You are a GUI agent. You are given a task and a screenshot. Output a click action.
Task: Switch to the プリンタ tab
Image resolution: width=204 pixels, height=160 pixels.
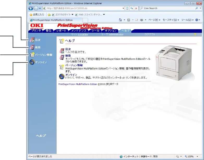tap(35, 31)
